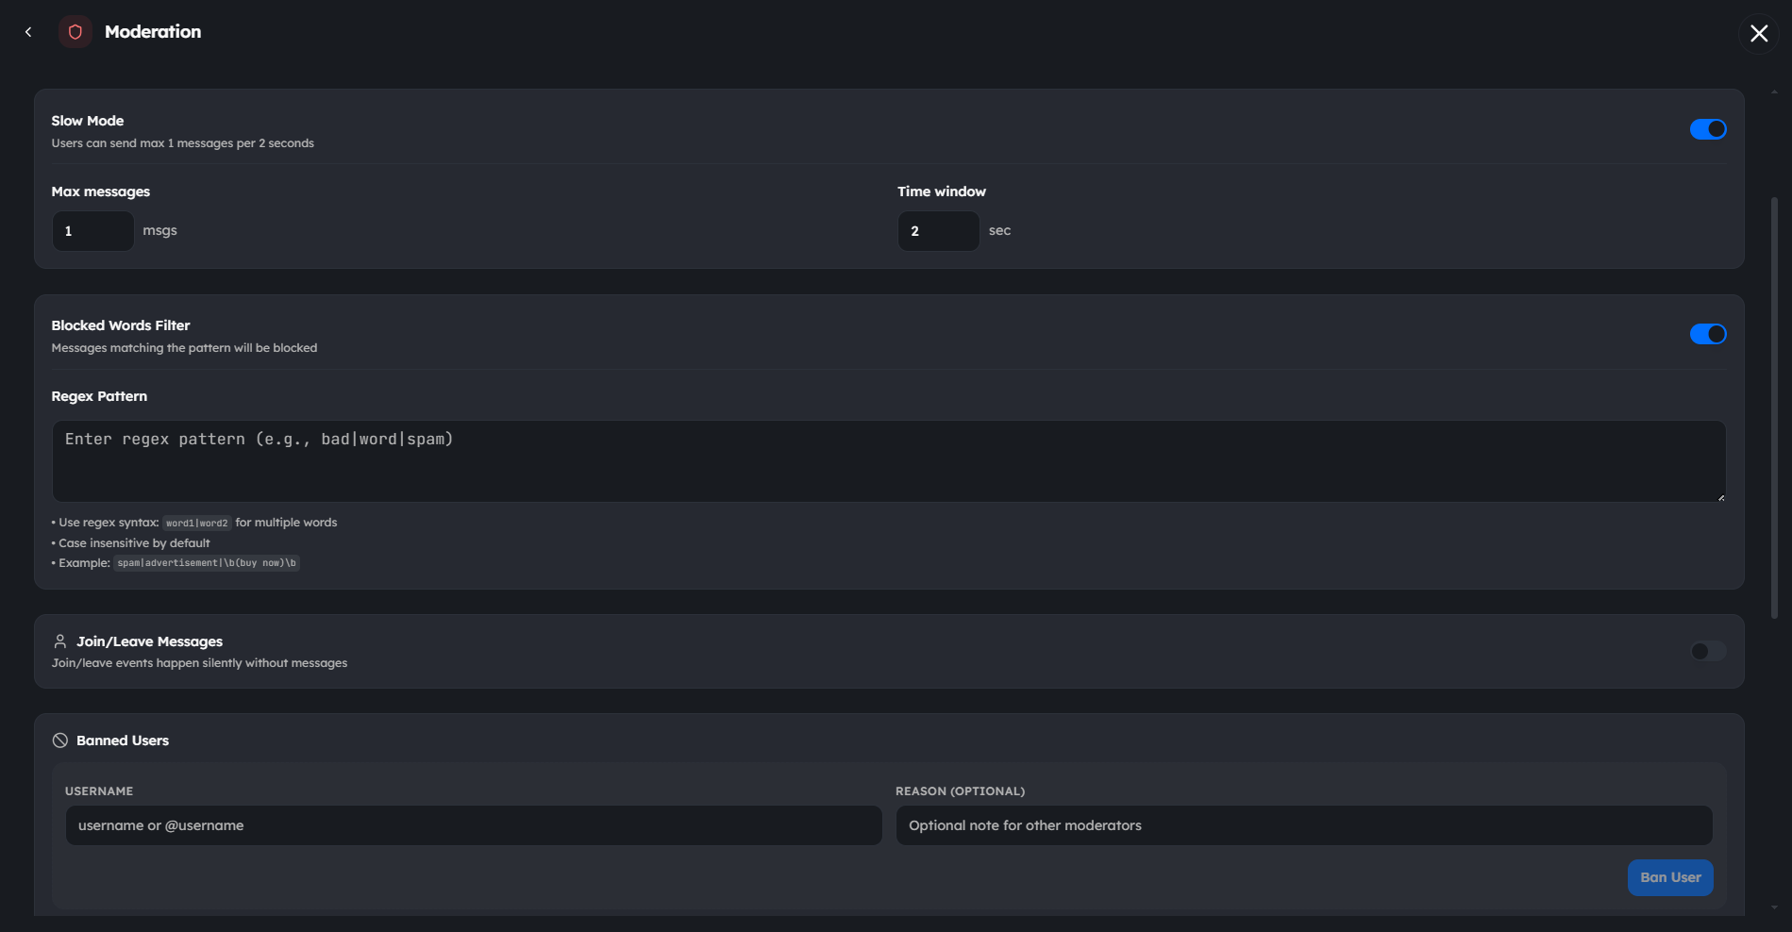Viewport: 1792px width, 932px height.
Task: Click the username or @username field
Action: click(x=472, y=824)
